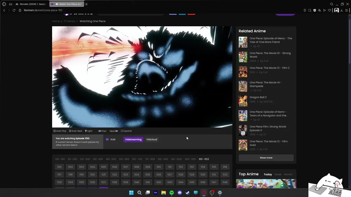Open Dragon Ball Z related anime link
351x197 pixels.
tap(258, 97)
